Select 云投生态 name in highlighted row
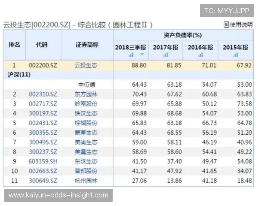Image resolution: width=258 pixels, height=206 pixels. tap(86, 65)
